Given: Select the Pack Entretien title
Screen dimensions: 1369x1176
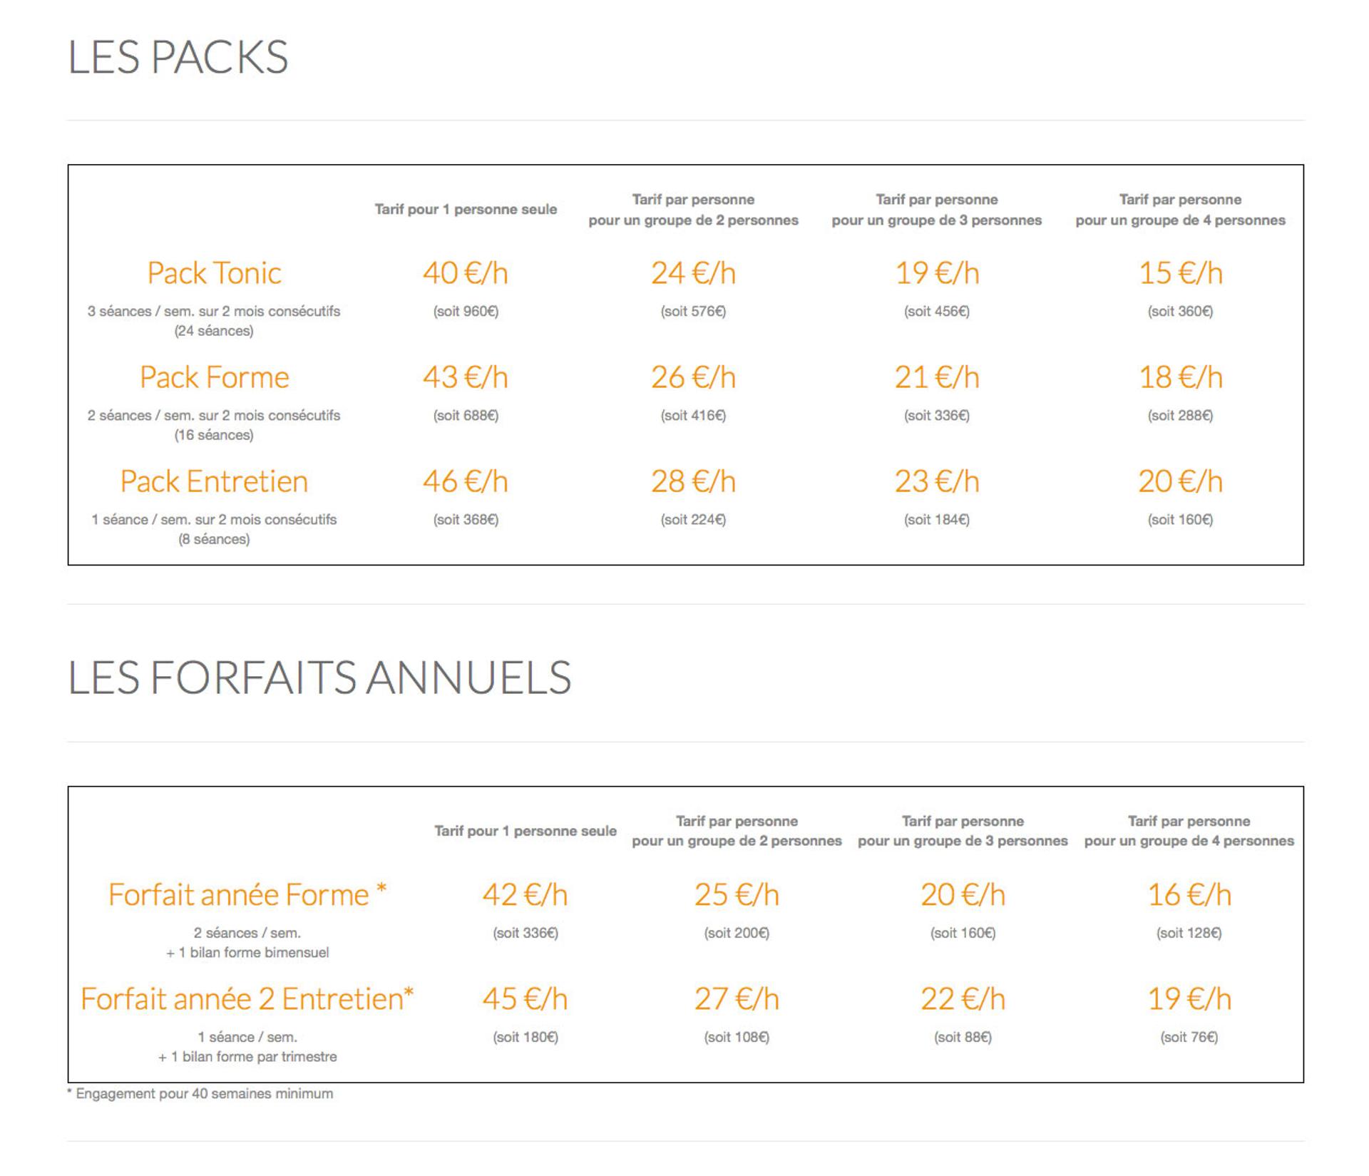Looking at the screenshot, I should tap(214, 481).
